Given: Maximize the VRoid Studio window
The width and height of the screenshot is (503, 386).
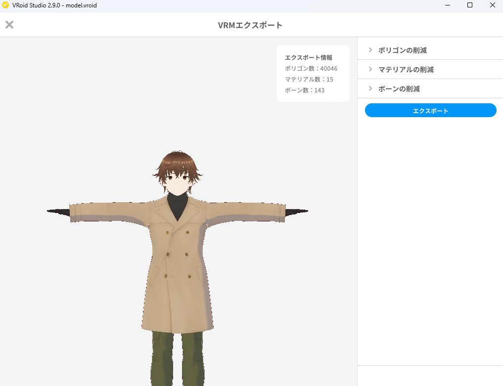Looking at the screenshot, I should (x=470, y=5).
